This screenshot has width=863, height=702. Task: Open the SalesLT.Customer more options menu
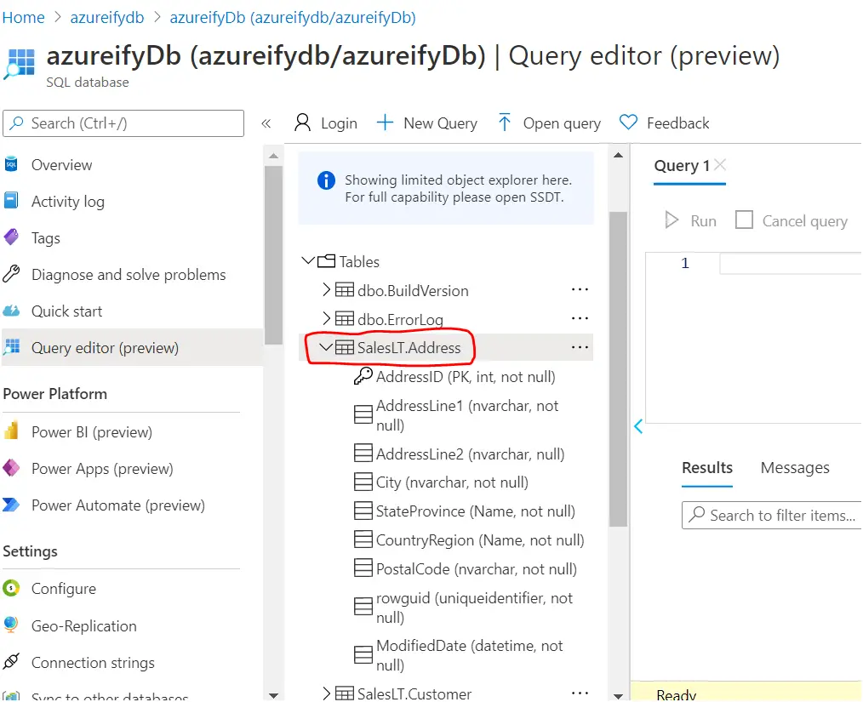[580, 693]
